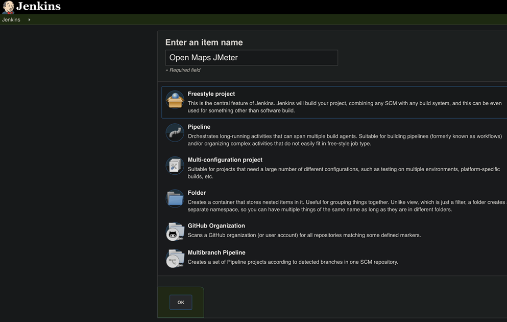Click the Folder description about nested items

346,206
